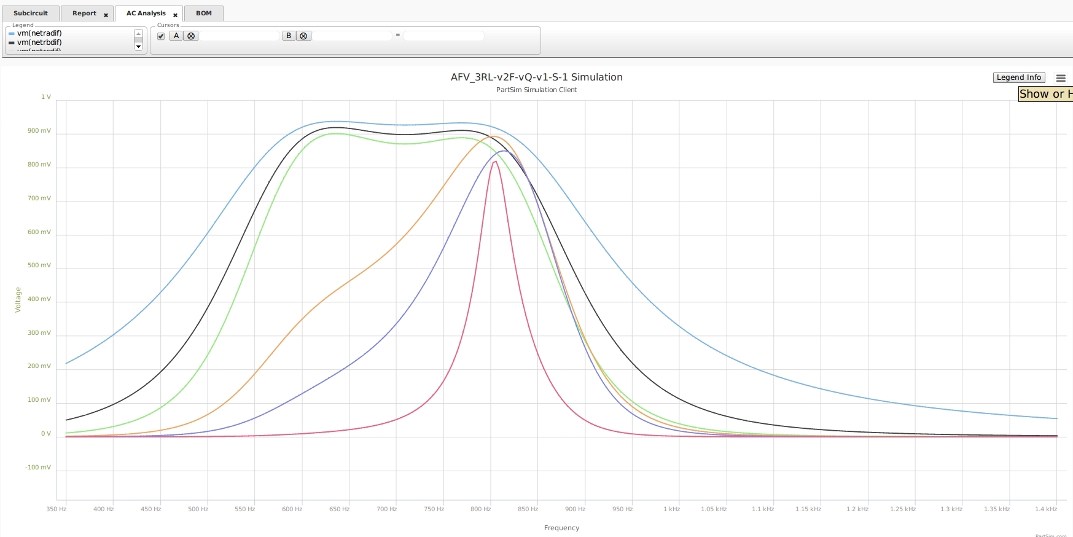Open the chart hamburger menu
The width and height of the screenshot is (1073, 537).
coord(1061,78)
